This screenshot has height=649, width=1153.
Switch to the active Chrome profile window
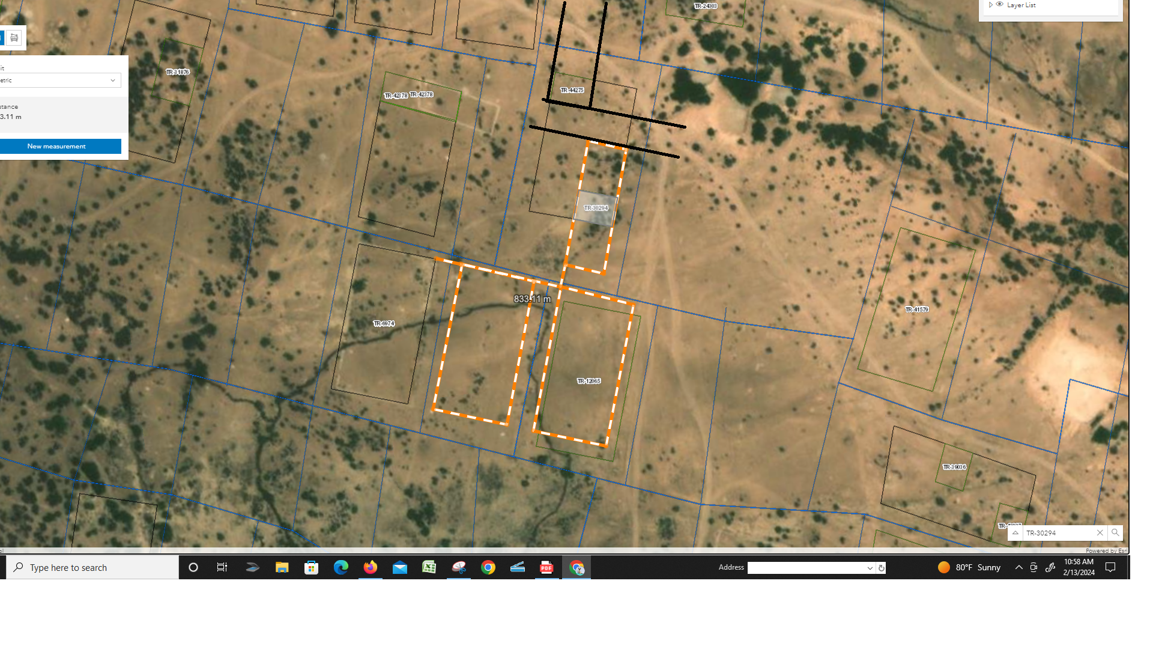(x=576, y=567)
